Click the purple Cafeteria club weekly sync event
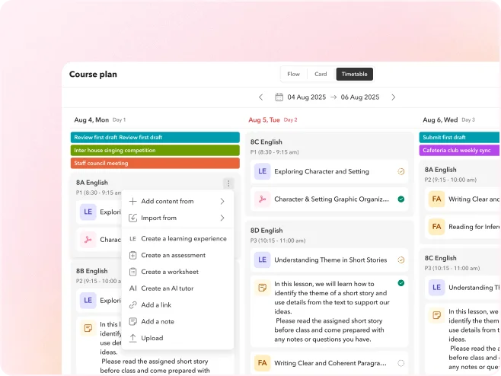501x376 pixels. (x=459, y=150)
